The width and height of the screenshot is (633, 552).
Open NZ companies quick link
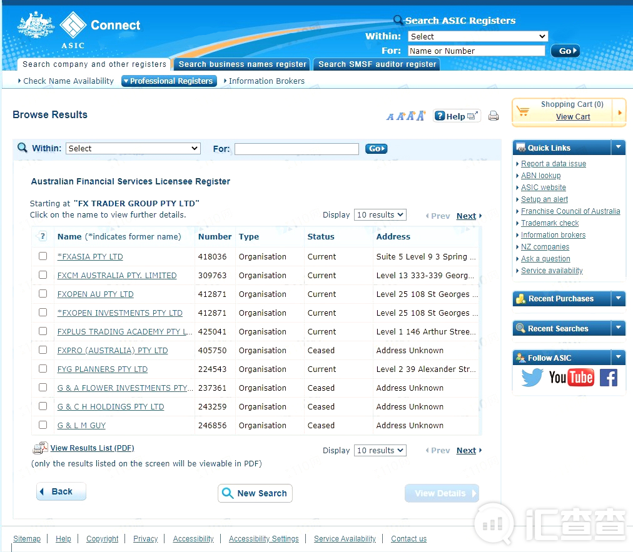click(545, 246)
